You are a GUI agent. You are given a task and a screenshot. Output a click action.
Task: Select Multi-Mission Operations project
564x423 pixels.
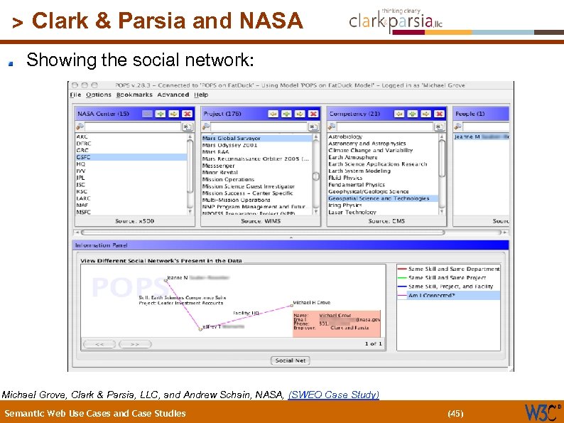tap(257, 200)
